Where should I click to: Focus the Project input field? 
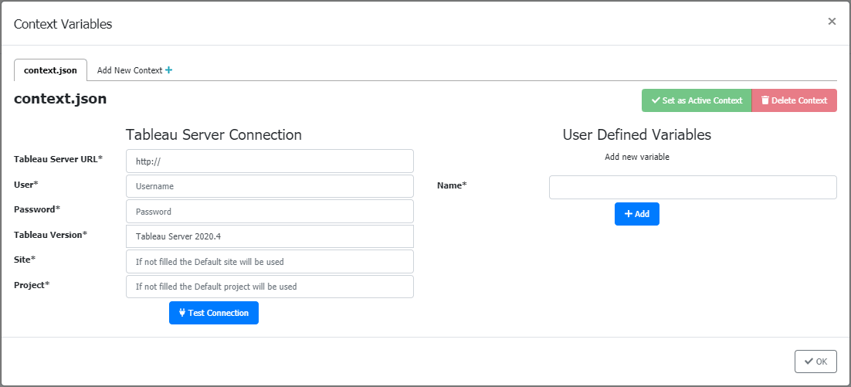tap(270, 287)
